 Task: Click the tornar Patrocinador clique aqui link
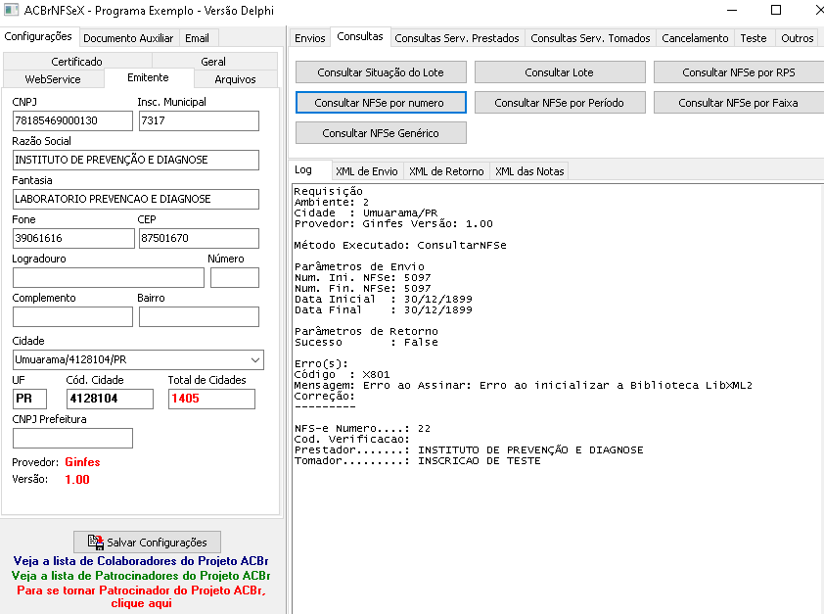coord(141,596)
